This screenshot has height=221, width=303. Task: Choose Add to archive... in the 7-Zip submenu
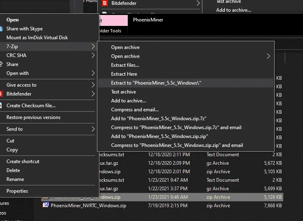pyautogui.click(x=186, y=101)
